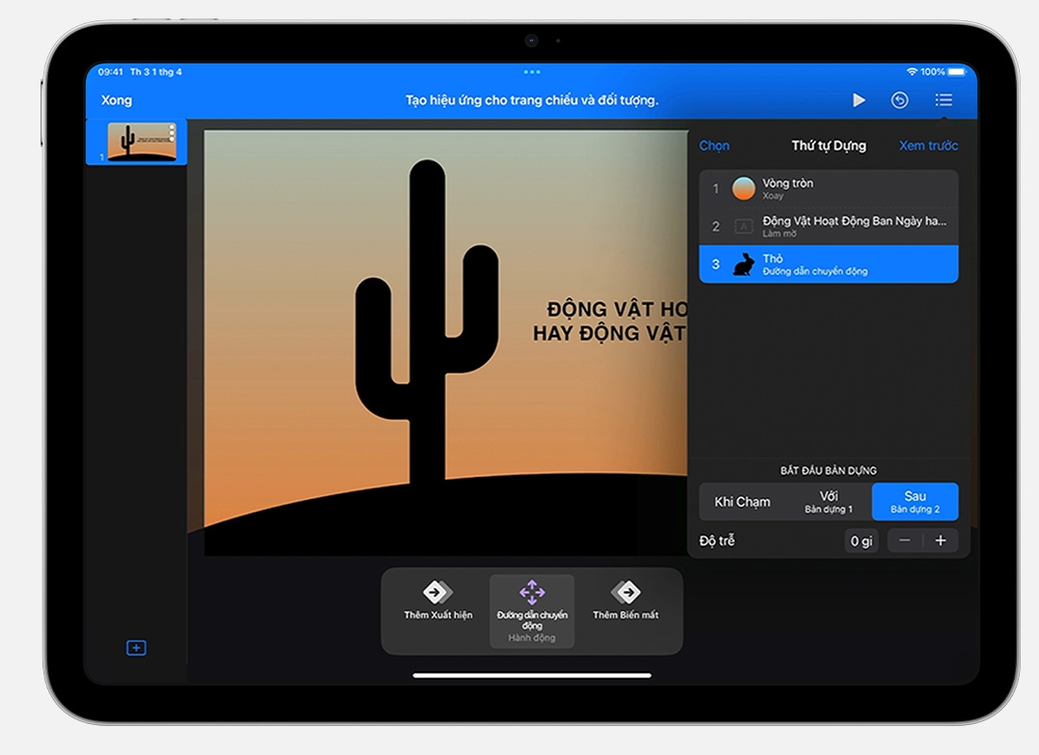Tap the Thêm Biến mất icon
The width and height of the screenshot is (1039, 755).
626,592
